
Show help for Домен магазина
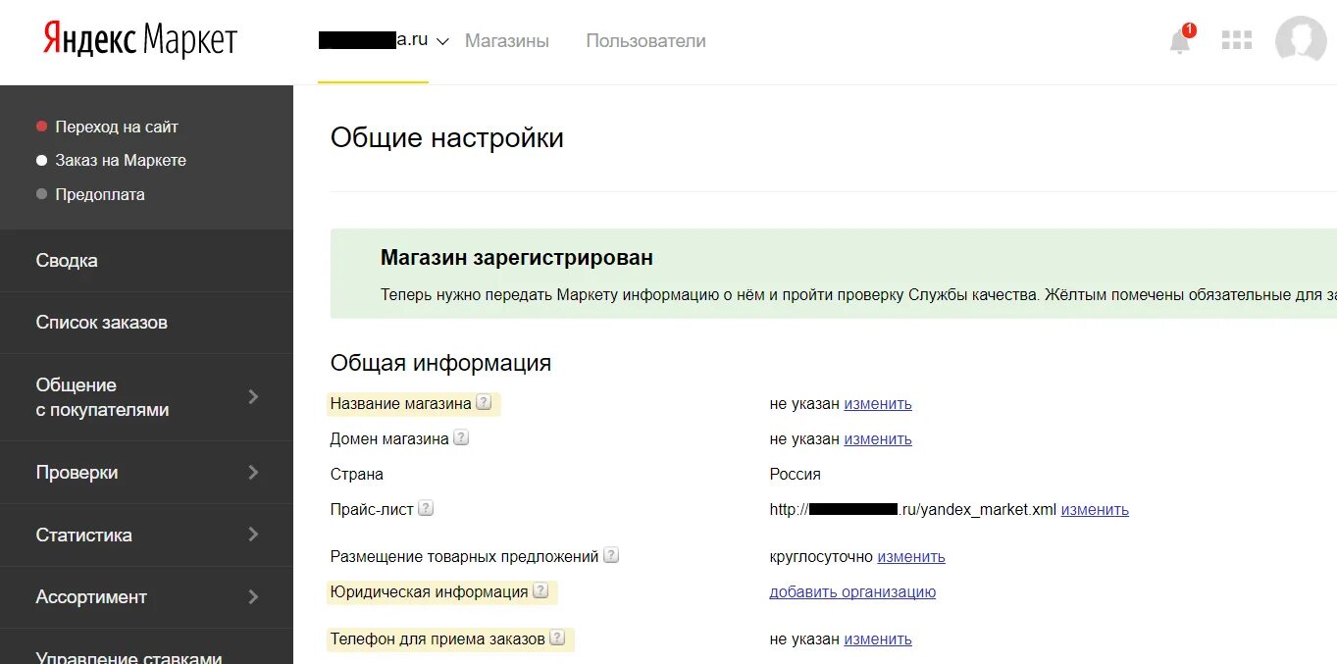[x=461, y=437]
